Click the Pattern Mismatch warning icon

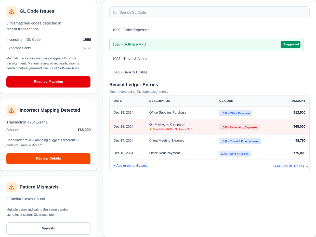pos(11,187)
